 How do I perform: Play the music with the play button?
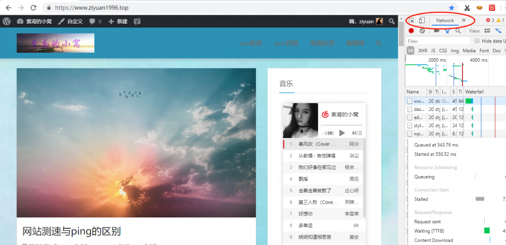[342, 133]
